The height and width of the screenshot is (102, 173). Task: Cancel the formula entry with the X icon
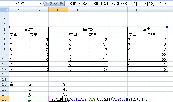[x=51, y=3]
